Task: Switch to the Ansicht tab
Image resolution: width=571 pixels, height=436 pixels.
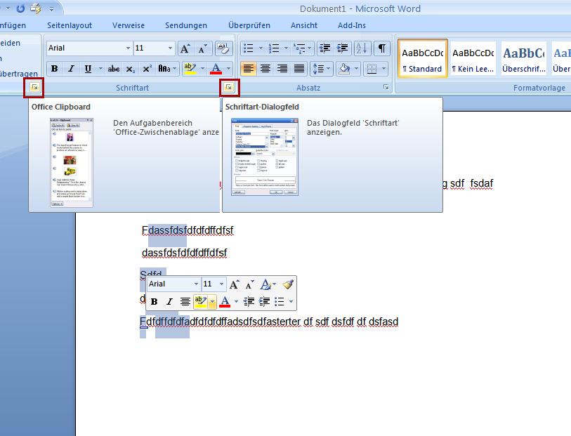Action: [303, 25]
